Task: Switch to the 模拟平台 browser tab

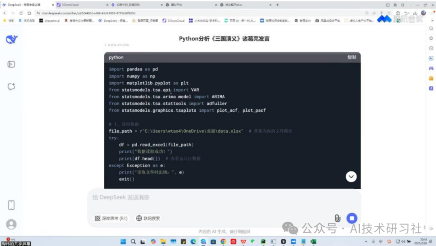Action: point(191,5)
